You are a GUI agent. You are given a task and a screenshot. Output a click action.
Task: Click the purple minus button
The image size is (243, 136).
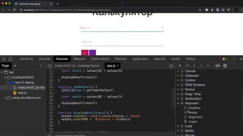[93, 53]
